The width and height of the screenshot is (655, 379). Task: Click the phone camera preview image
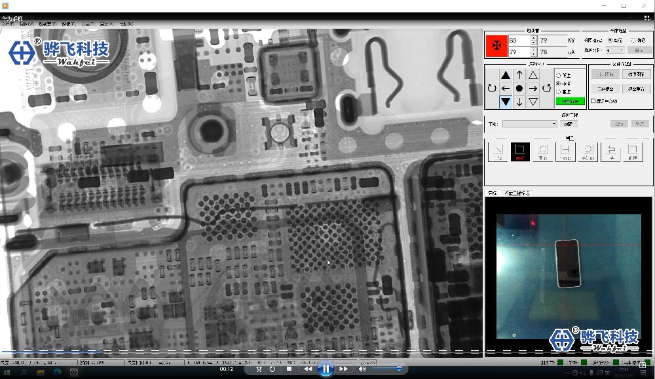568,264
